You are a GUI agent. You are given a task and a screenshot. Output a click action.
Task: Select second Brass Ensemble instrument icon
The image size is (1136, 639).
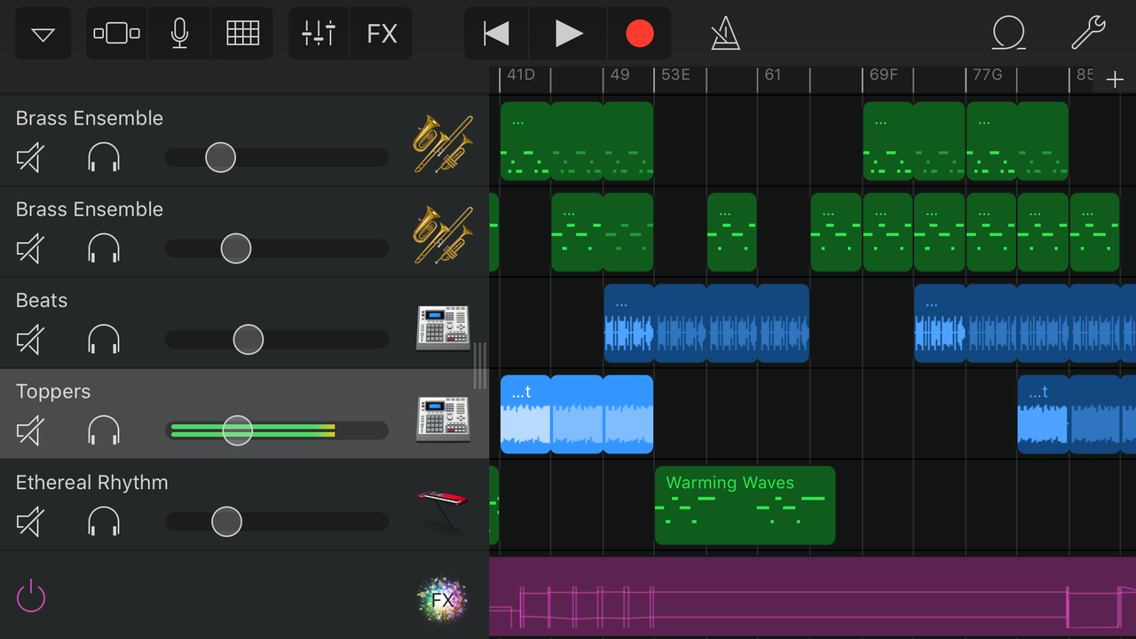[443, 234]
